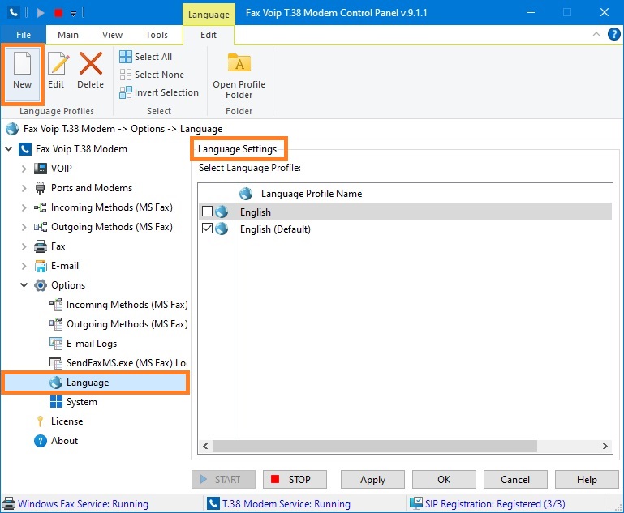624x513 pixels.
Task: Click the blue help question mark icon
Action: (x=613, y=35)
